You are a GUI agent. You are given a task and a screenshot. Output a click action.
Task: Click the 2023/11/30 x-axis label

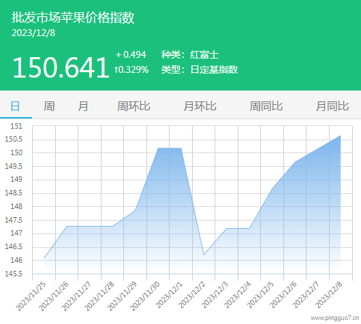(x=145, y=296)
